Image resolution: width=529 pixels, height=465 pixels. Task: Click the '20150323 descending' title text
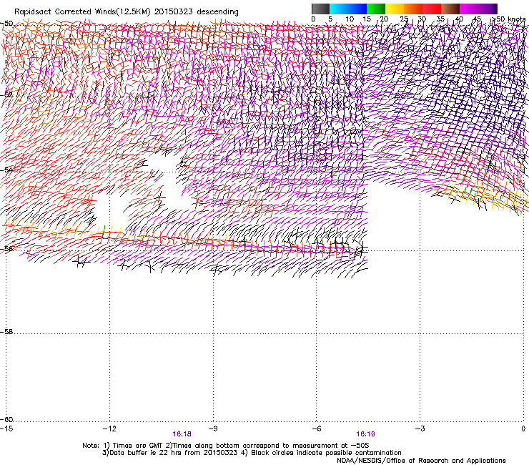click(x=196, y=12)
